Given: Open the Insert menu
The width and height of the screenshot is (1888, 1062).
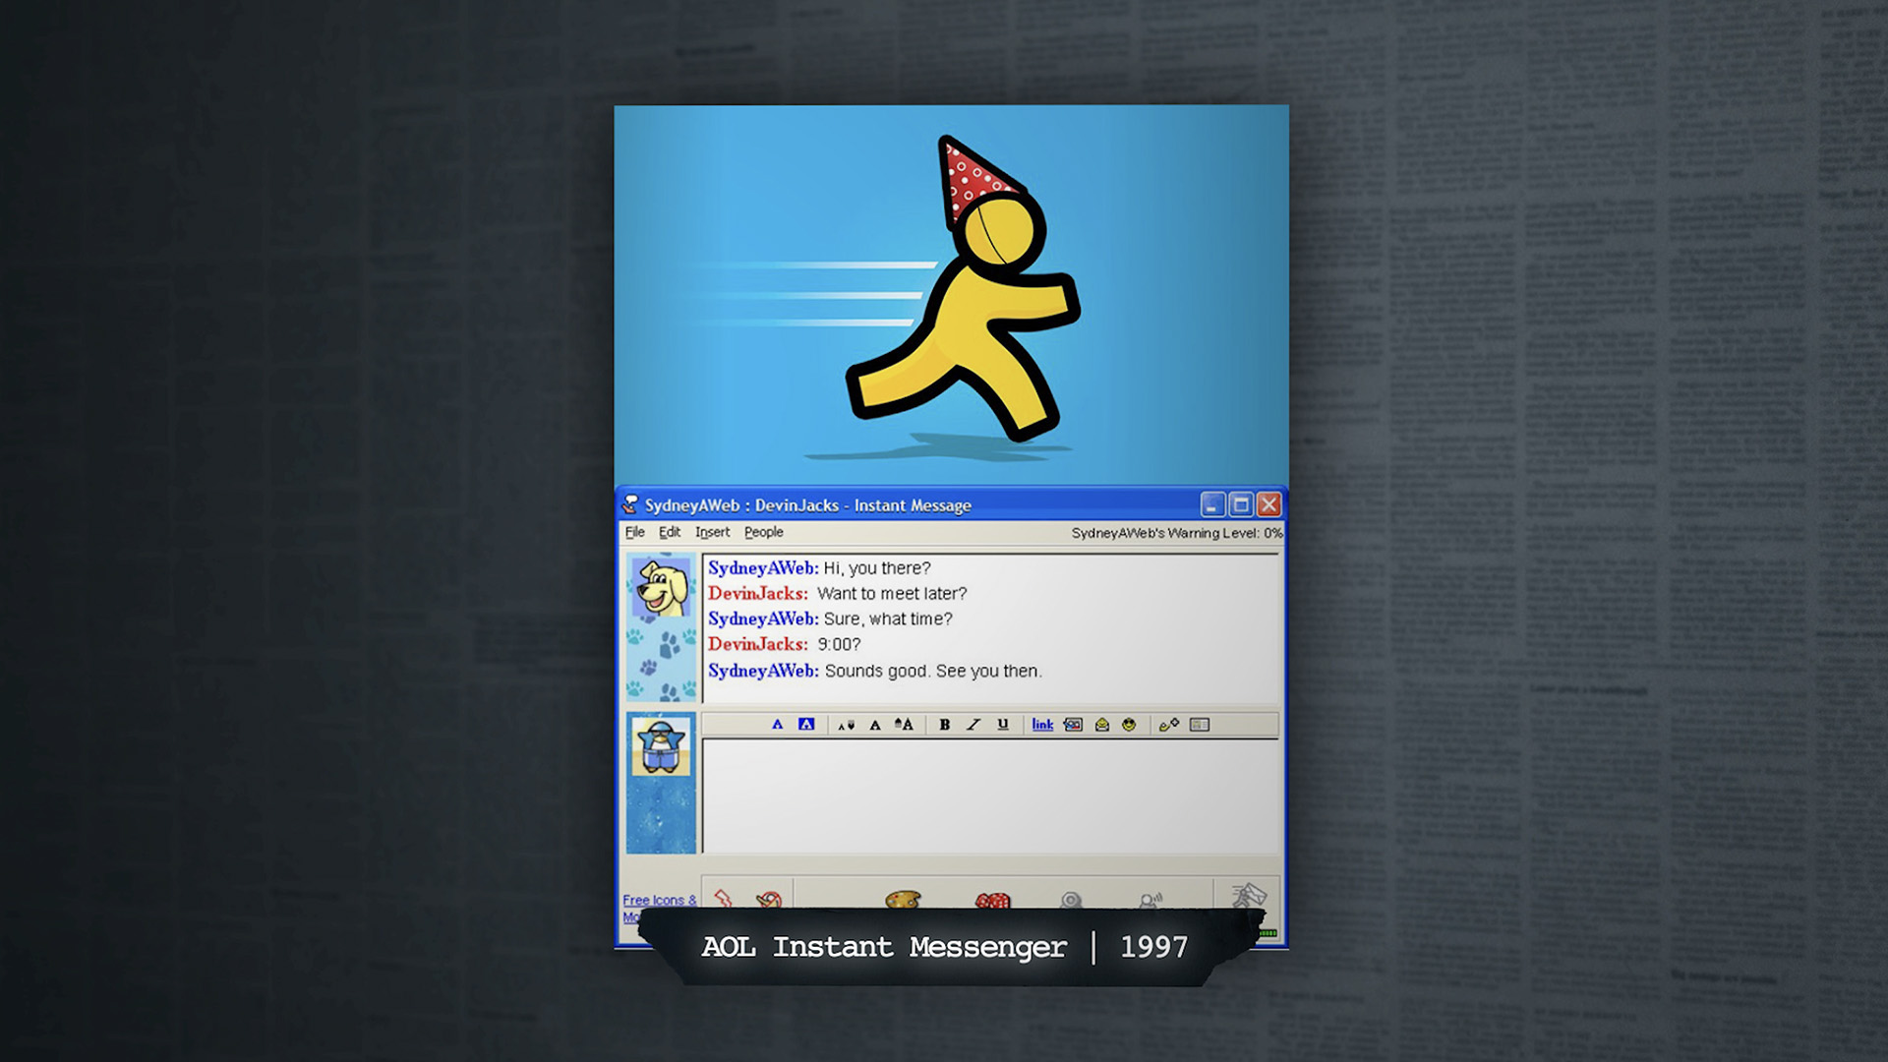Looking at the screenshot, I should coord(712,532).
